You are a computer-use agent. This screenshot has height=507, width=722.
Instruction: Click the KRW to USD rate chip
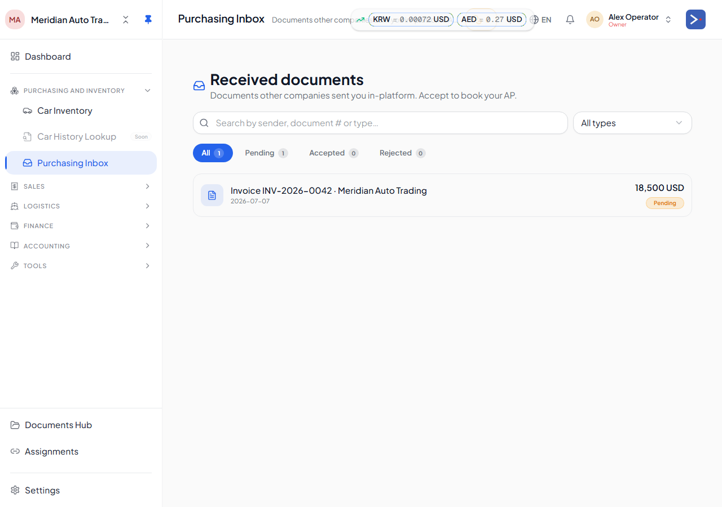click(x=411, y=20)
